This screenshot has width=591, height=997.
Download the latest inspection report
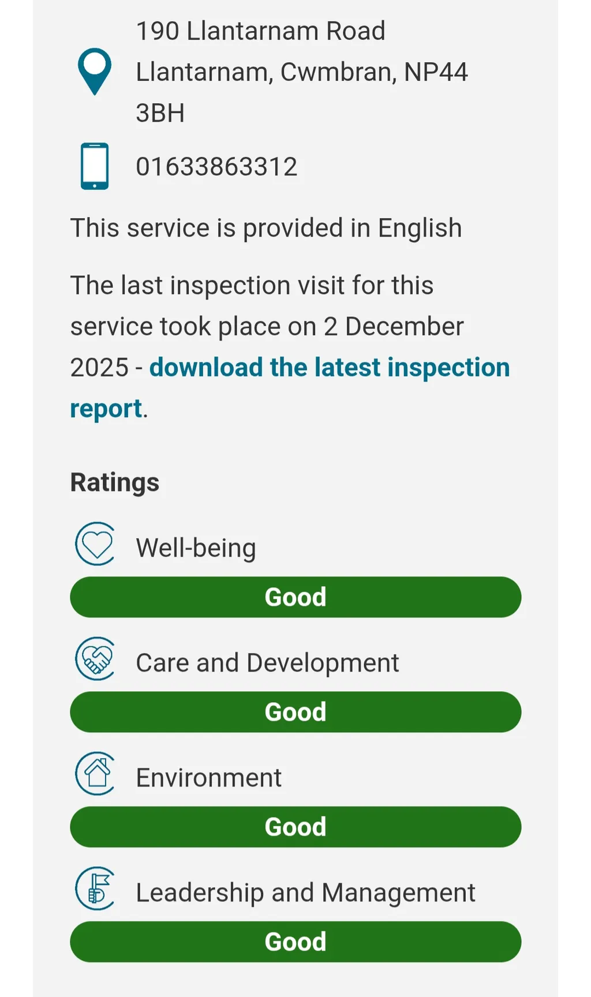click(329, 368)
